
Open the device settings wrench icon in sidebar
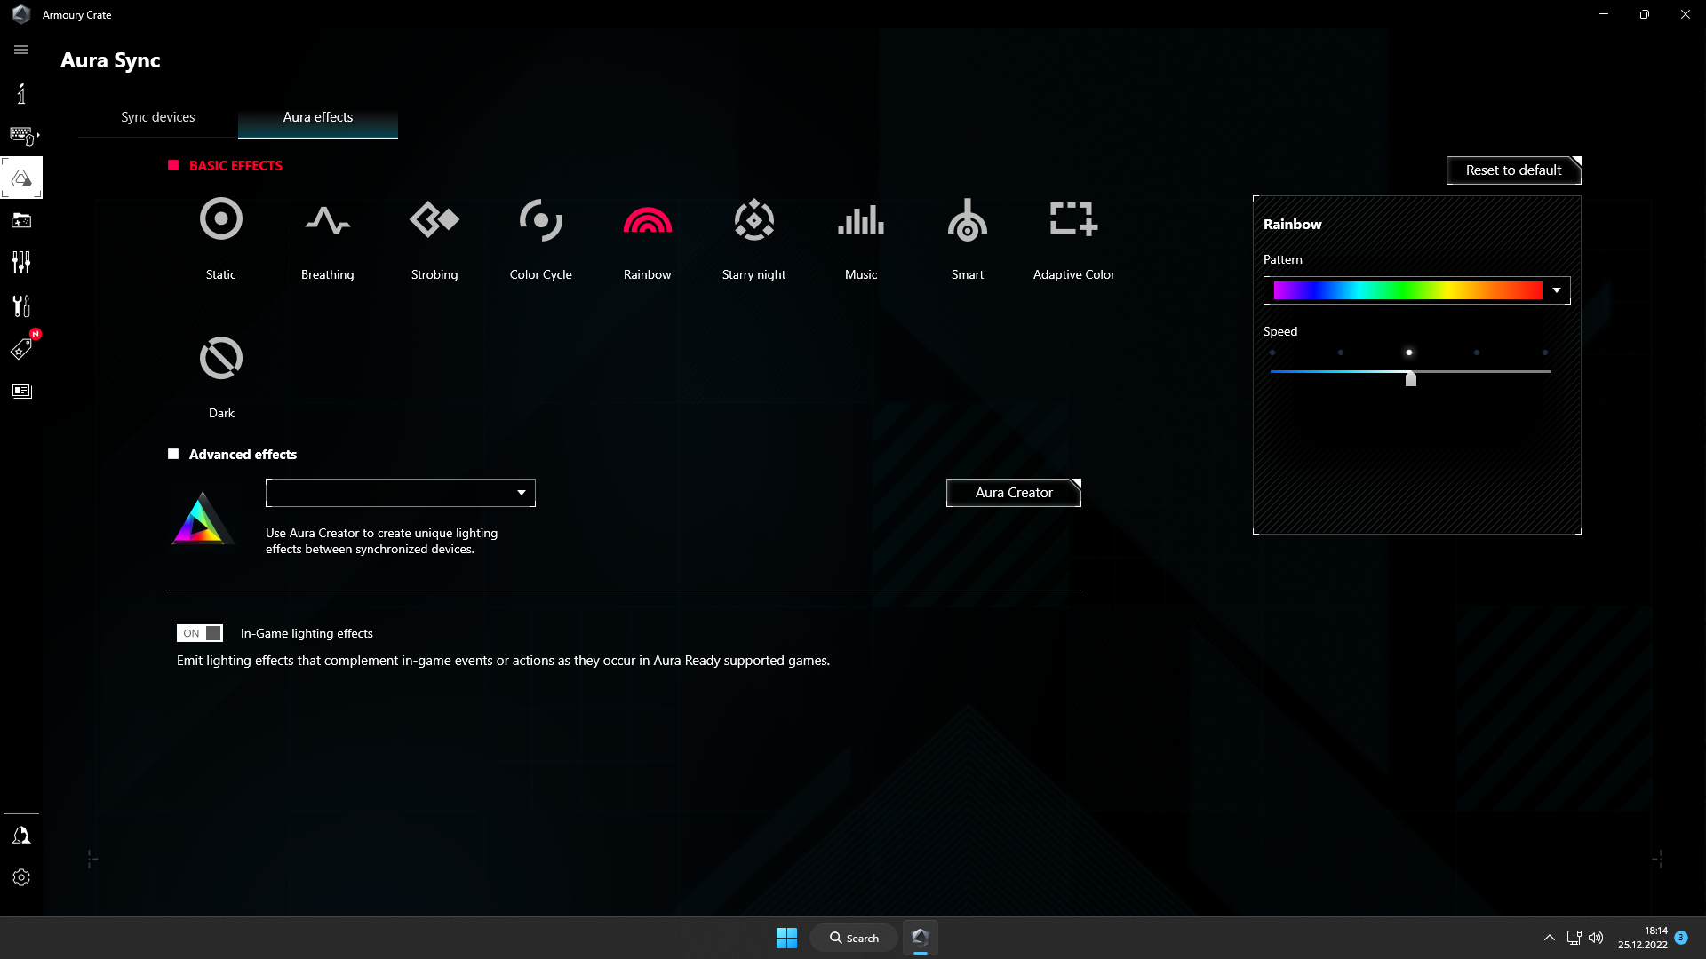(x=21, y=305)
